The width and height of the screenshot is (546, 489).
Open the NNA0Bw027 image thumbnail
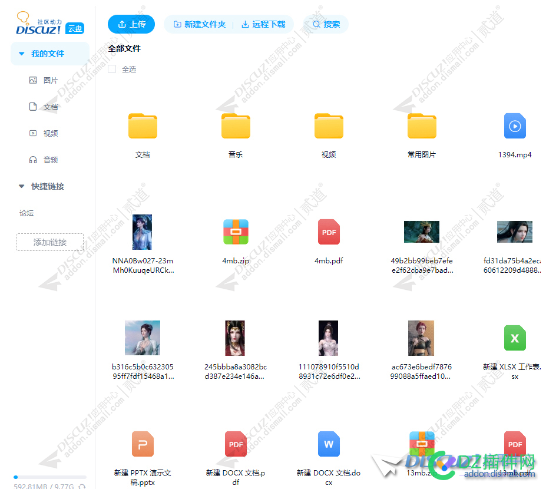tap(143, 232)
